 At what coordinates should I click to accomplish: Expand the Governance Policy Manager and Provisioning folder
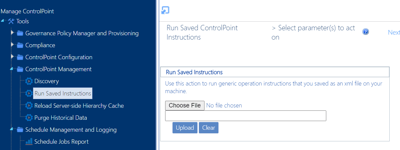coord(12,33)
